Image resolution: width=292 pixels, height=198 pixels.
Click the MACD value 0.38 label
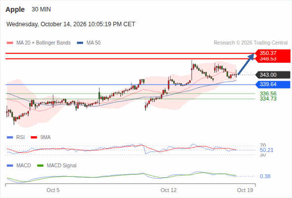265,176
